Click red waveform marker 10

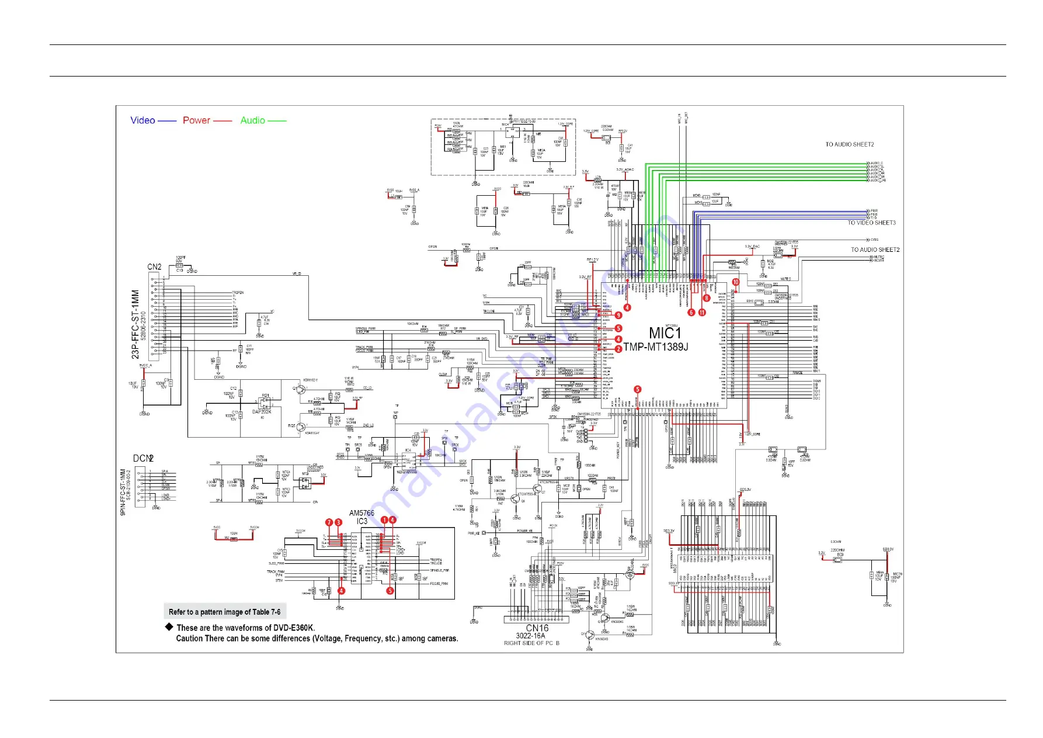click(736, 282)
